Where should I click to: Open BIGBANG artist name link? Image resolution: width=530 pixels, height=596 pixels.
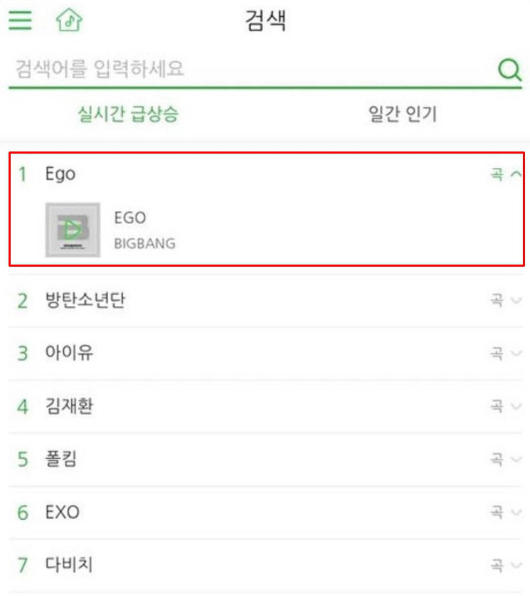[x=145, y=243]
